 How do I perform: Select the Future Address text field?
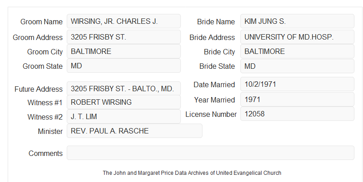pyautogui.click(x=124, y=89)
